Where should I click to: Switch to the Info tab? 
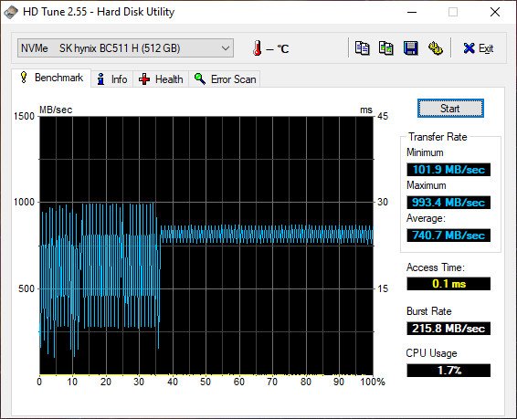[x=112, y=79]
